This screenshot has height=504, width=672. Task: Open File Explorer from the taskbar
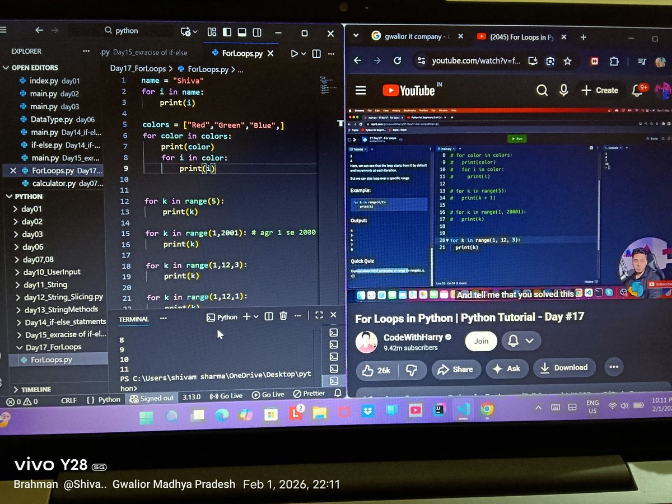(320, 413)
